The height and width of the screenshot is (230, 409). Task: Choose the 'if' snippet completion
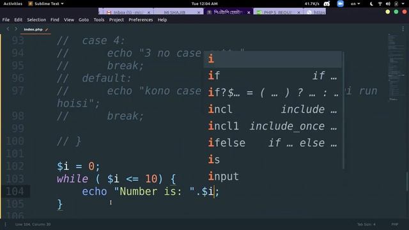coord(273,76)
